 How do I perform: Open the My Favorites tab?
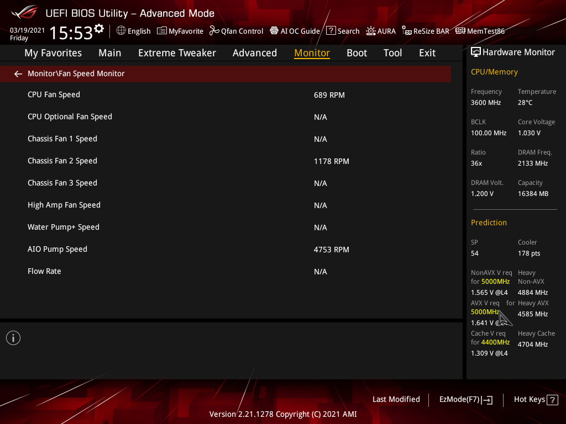53,53
